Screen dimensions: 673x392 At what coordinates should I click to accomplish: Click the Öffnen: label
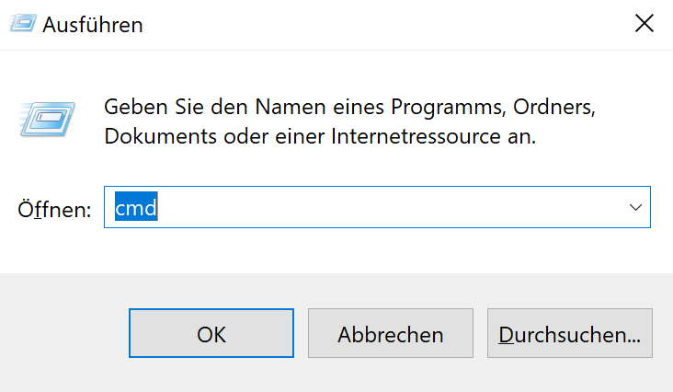(x=54, y=210)
